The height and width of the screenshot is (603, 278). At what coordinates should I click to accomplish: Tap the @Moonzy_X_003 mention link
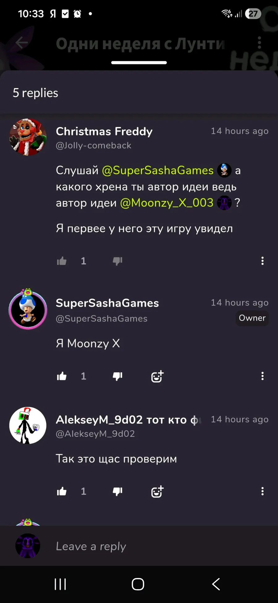[x=166, y=203]
